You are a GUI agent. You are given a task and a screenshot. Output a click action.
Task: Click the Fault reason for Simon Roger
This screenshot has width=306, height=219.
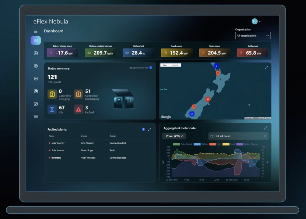(112, 150)
